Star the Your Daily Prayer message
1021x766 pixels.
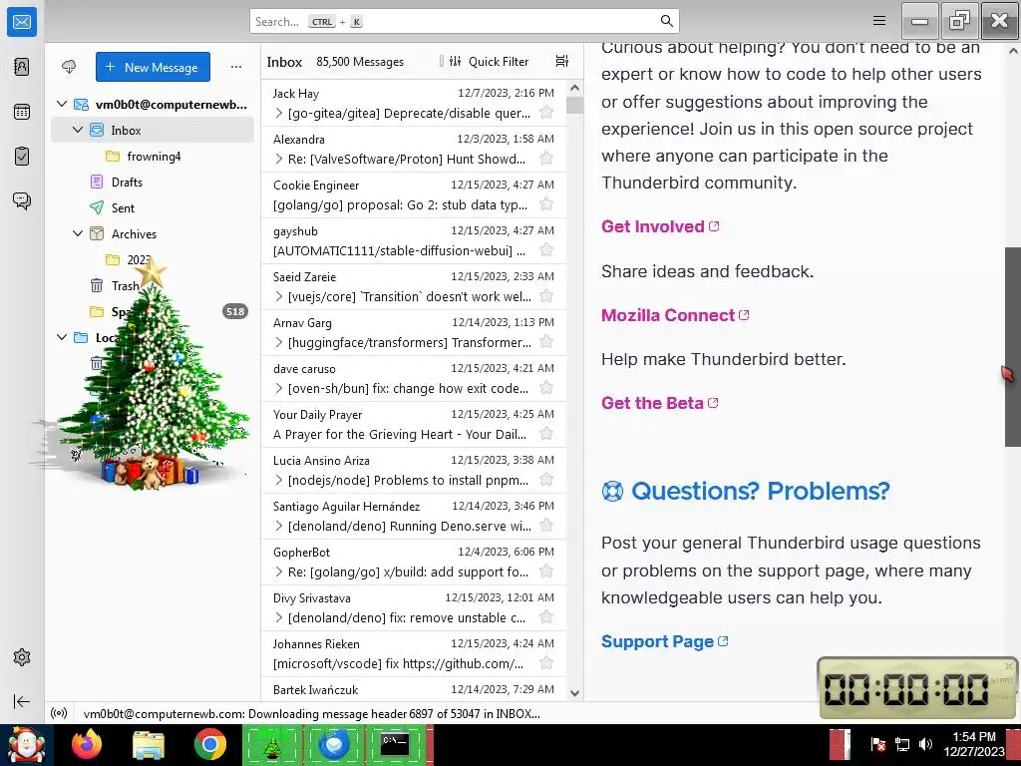point(546,434)
